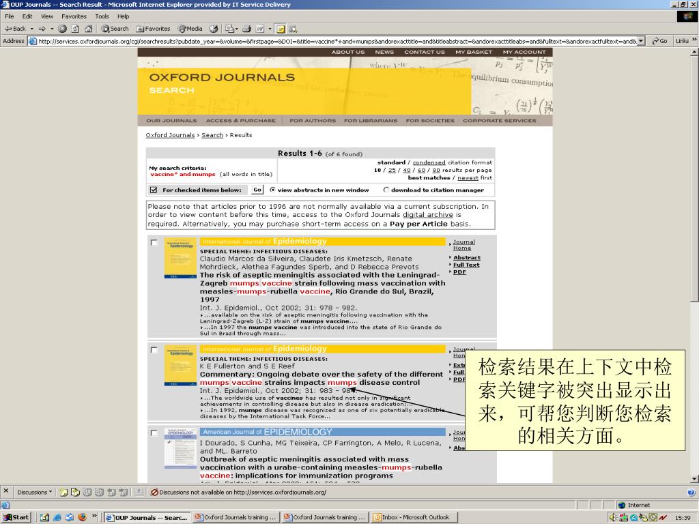Open the Media toolbar button

point(190,29)
